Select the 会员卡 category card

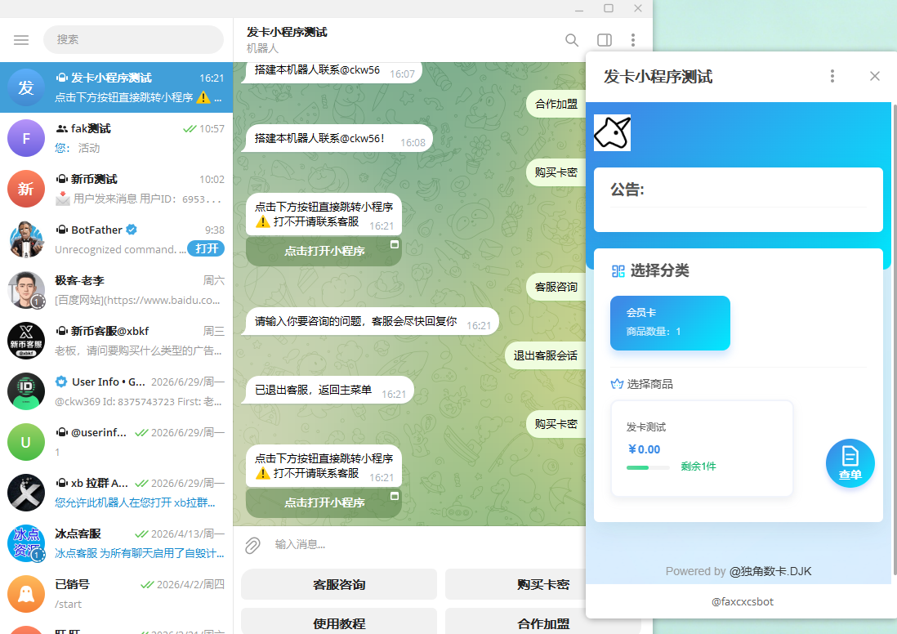[670, 323]
